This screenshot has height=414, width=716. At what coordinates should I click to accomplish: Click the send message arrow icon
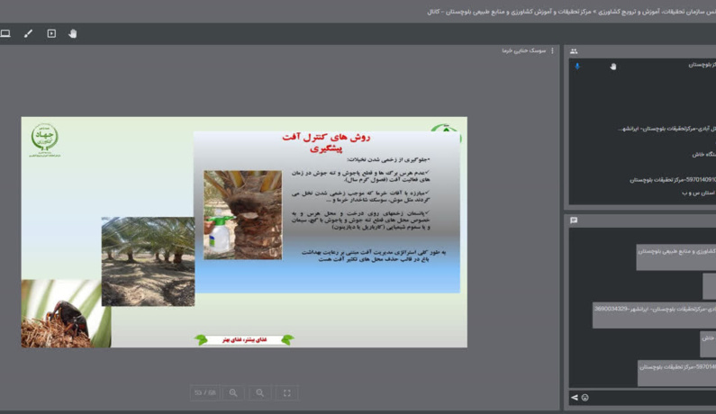click(574, 398)
